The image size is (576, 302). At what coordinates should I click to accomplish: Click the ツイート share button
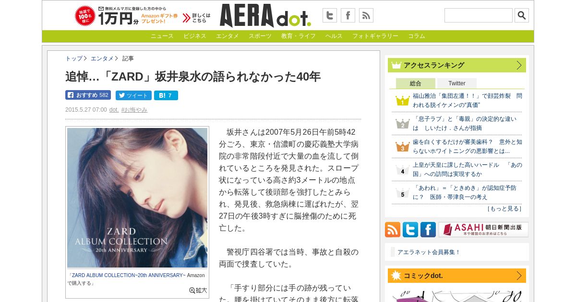pyautogui.click(x=133, y=95)
